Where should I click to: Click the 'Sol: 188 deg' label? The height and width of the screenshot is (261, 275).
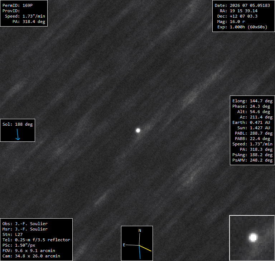pyautogui.click(x=18, y=124)
